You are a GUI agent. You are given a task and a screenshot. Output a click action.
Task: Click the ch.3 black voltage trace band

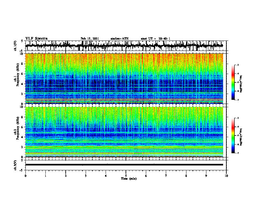click(124, 165)
